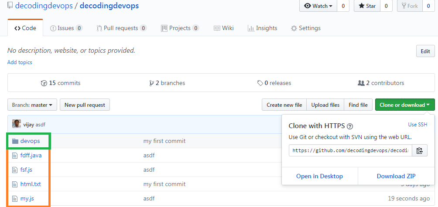Open the Insights tab
Image resolution: width=438 pixels, height=207 pixels.
click(x=262, y=28)
